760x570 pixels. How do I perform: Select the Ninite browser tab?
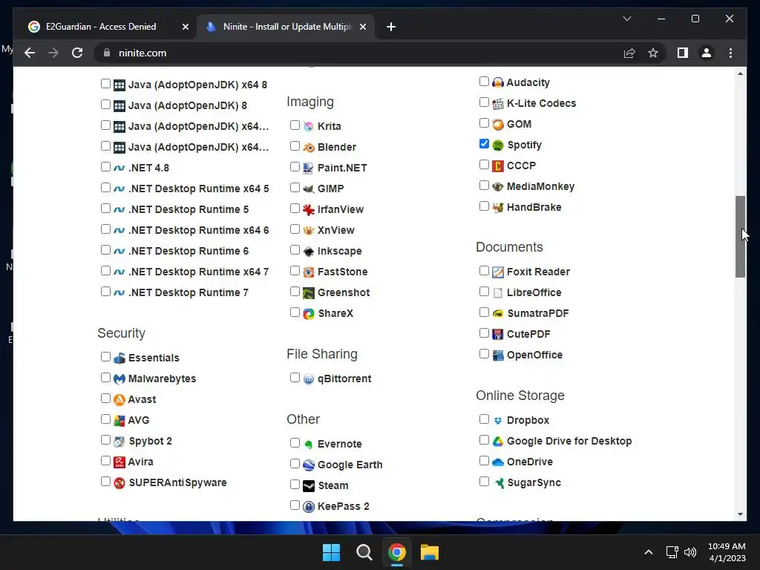point(286,27)
